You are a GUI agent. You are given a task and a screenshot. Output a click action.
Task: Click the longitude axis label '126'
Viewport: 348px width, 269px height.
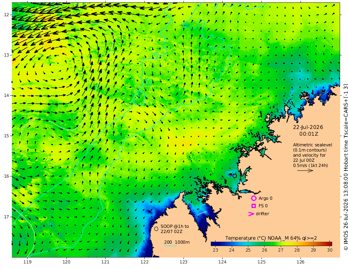[x=301, y=262]
